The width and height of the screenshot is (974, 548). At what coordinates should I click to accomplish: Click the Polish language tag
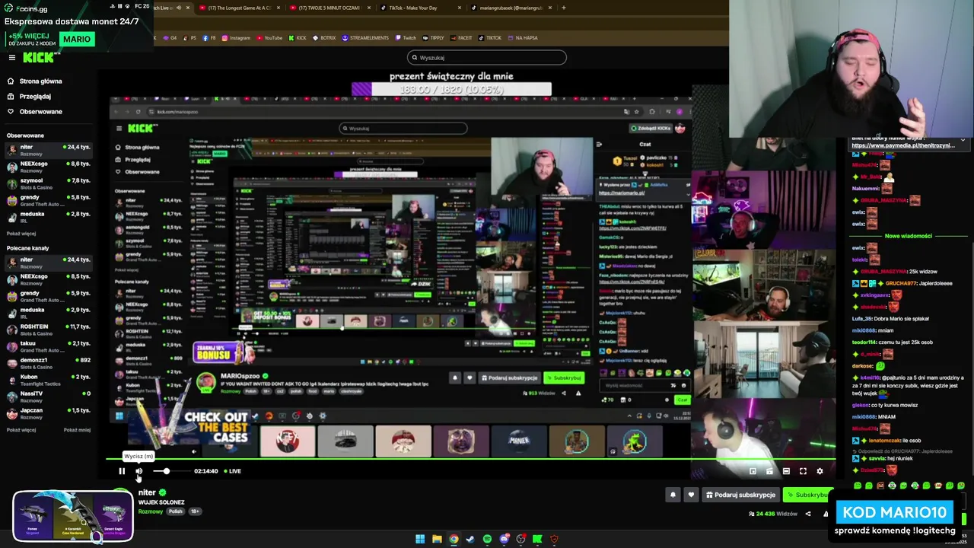[176, 511]
